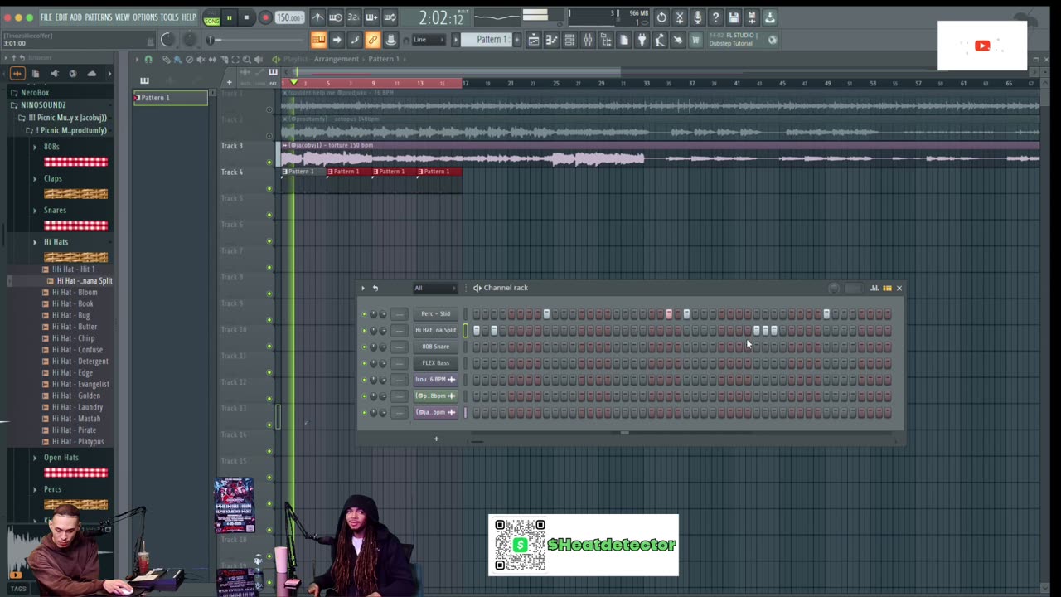Click the undo history icon
The height and width of the screenshot is (597, 1061).
point(661,17)
